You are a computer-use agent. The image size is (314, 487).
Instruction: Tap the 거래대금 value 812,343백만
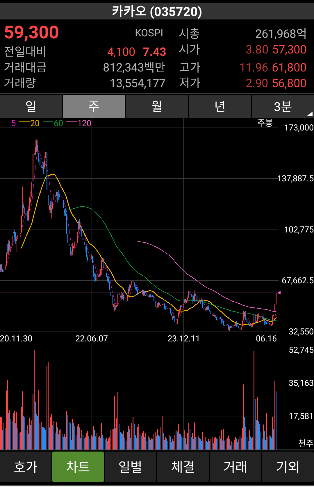point(134,67)
